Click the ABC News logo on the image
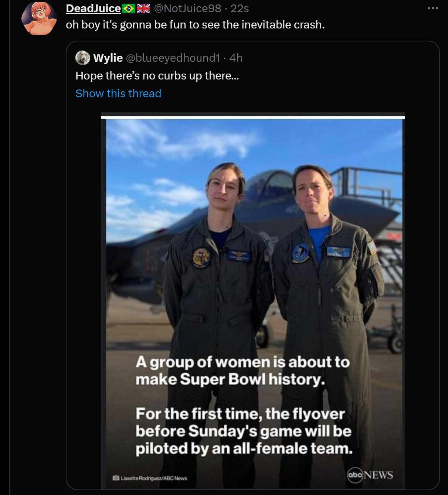The image size is (448, 495). tap(370, 475)
